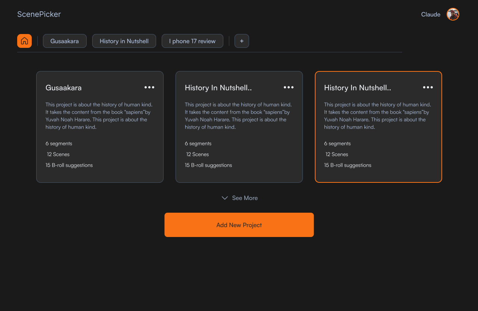Click 6 segments in the middle card
The image size is (478, 311).
point(198,144)
